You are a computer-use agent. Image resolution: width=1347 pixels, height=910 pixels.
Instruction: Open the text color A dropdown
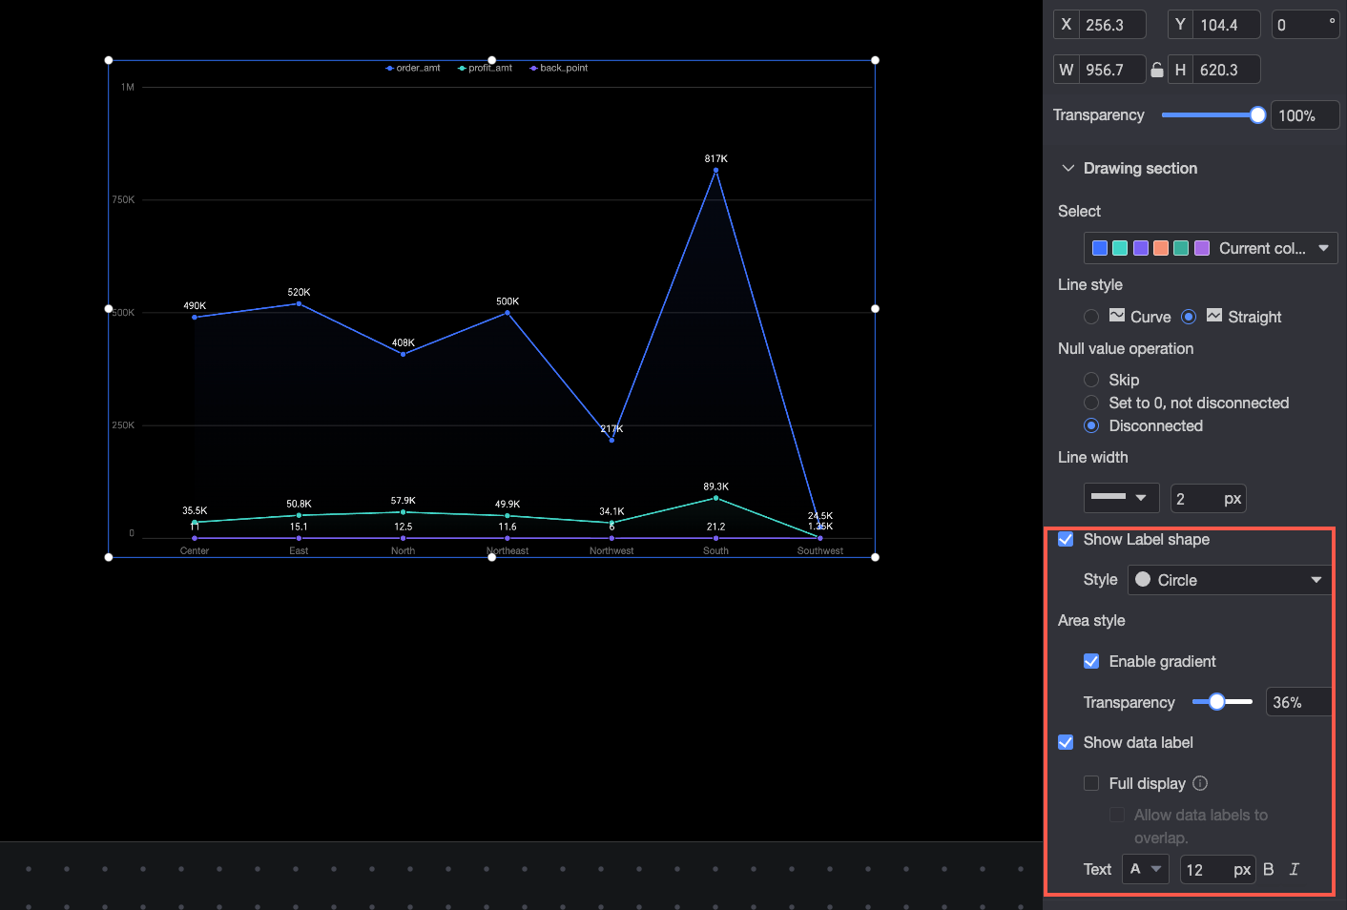1146,869
